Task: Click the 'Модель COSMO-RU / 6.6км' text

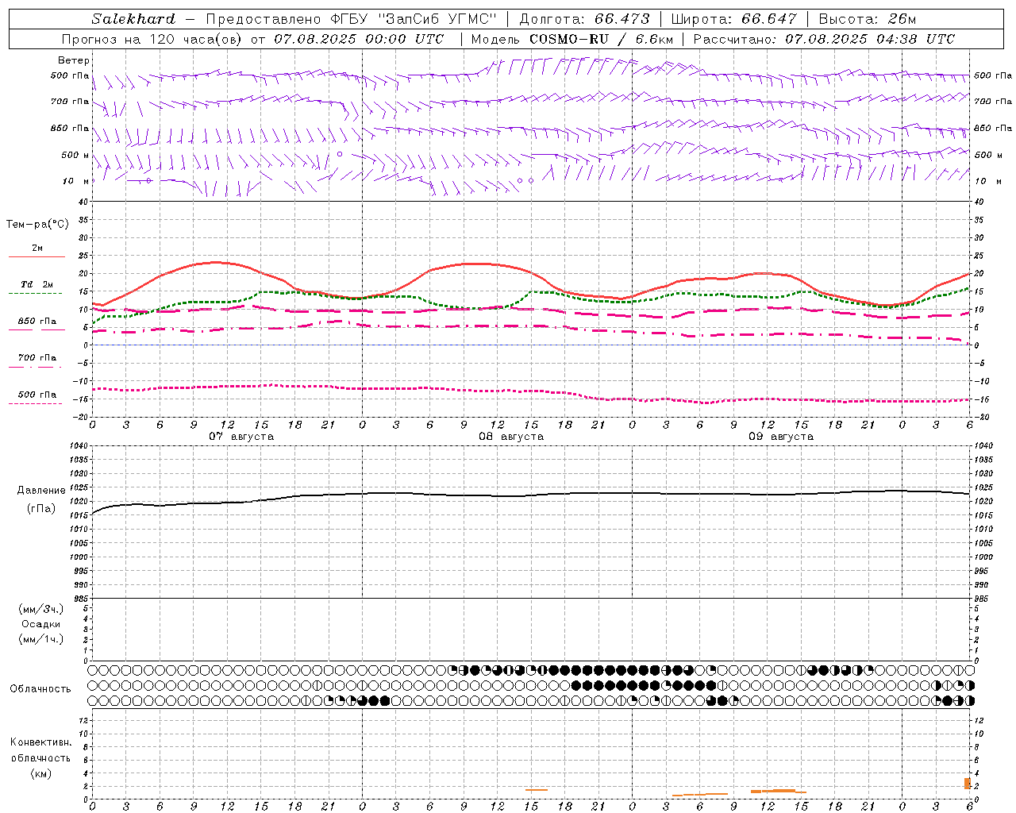Action: pyautogui.click(x=571, y=39)
